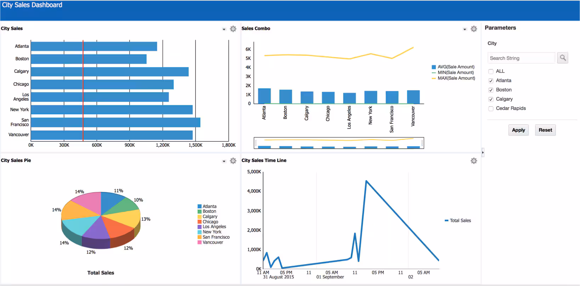Check the ALL city checkbox

(491, 71)
